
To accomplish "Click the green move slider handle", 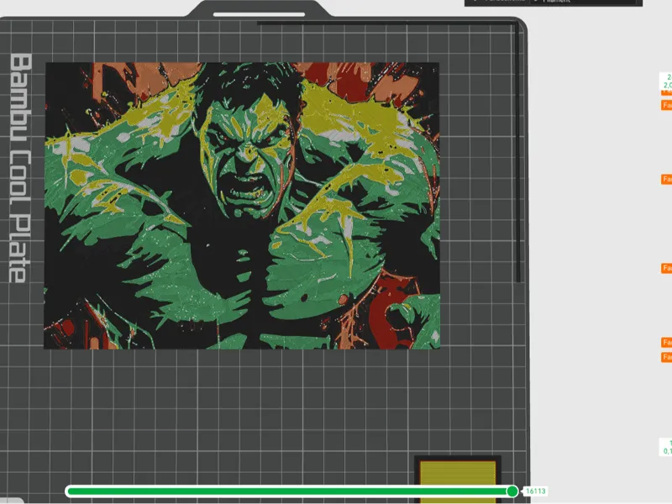I will 512,491.
